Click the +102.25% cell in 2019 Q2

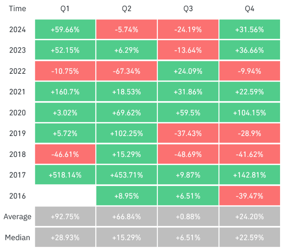coord(127,133)
